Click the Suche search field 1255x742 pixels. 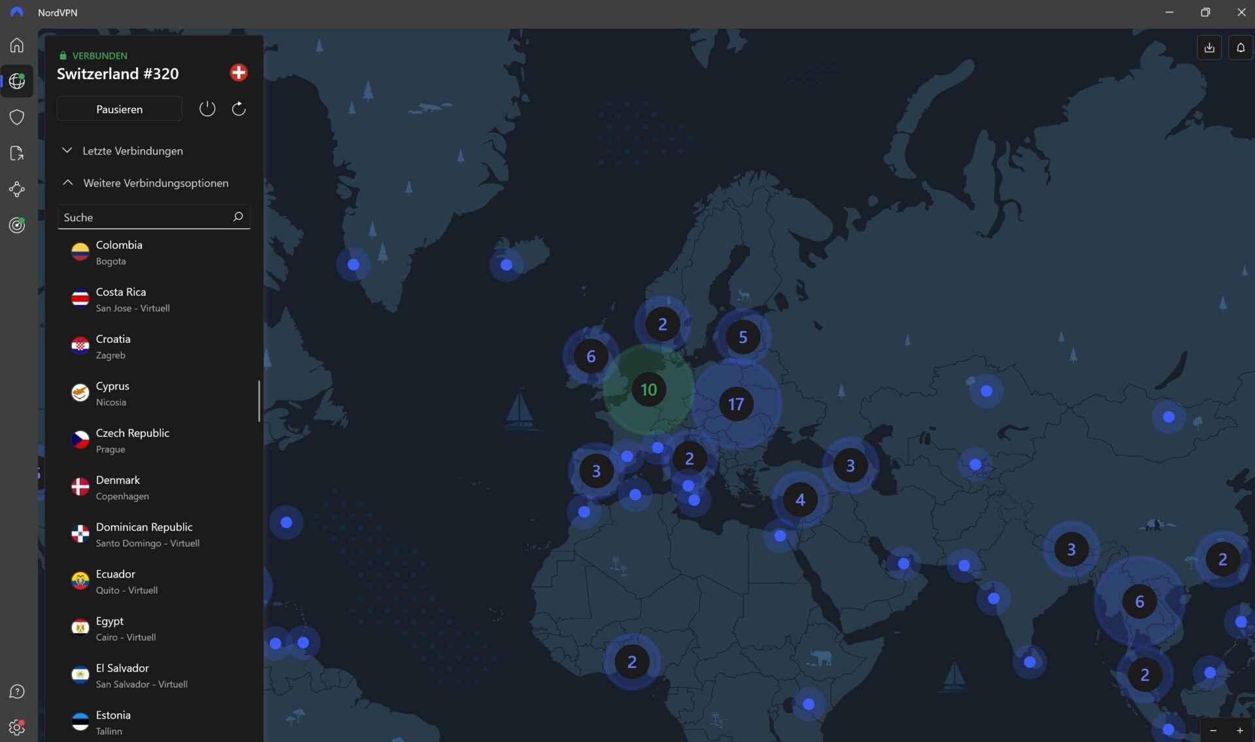click(154, 217)
